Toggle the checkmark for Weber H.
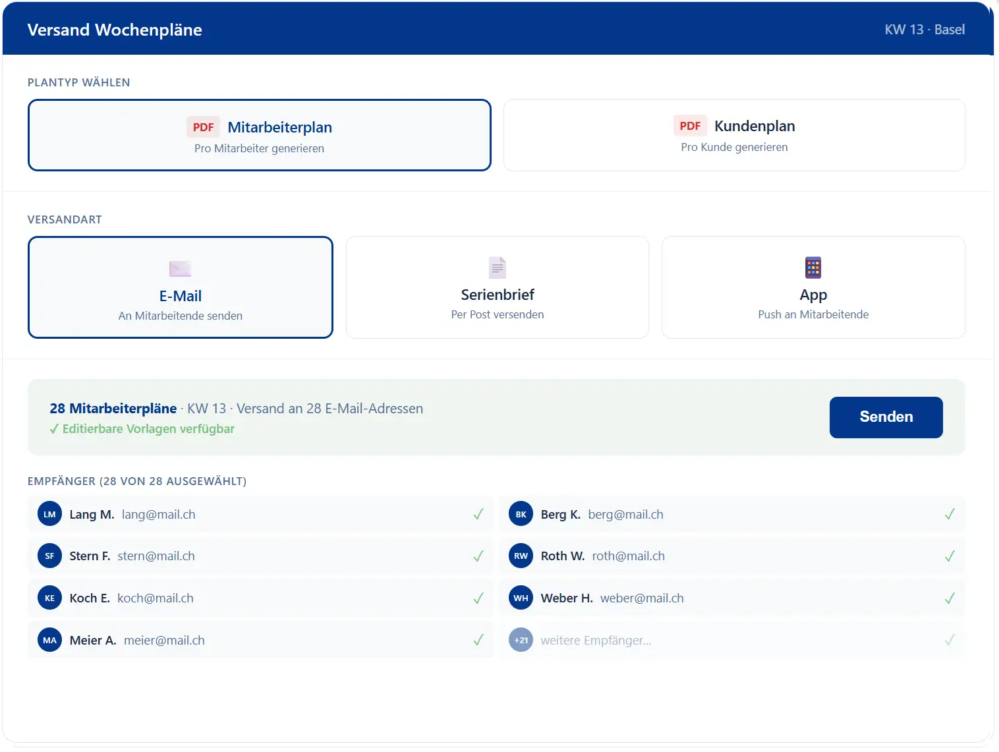Screen dimensions: 999x752 949,598
